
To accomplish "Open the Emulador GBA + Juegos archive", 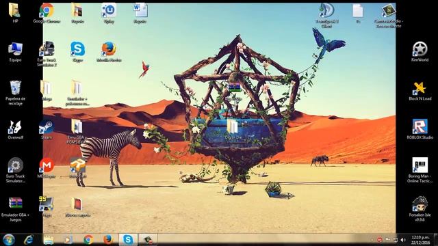I will [15, 204].
